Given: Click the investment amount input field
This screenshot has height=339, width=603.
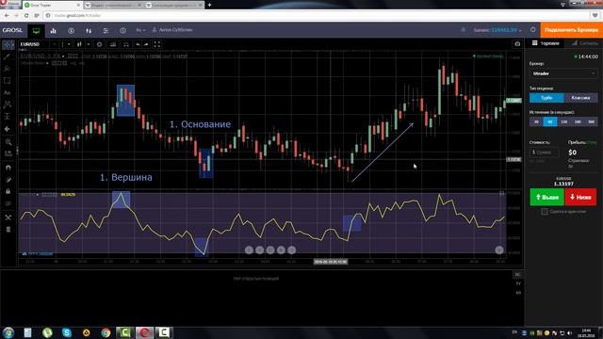Looking at the screenshot, I should (x=545, y=153).
